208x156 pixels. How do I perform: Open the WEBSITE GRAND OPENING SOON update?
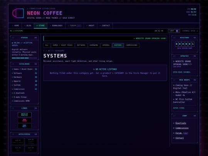[183, 63]
